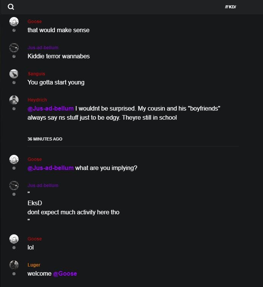The image size is (263, 287).
Task: Open the /FKD/ channel label
Action: point(230,7)
